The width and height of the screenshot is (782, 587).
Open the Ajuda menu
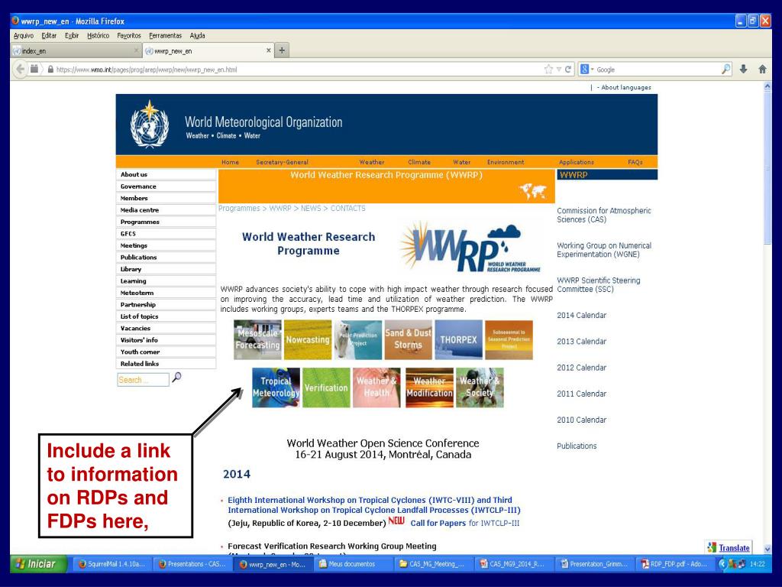tap(197, 35)
